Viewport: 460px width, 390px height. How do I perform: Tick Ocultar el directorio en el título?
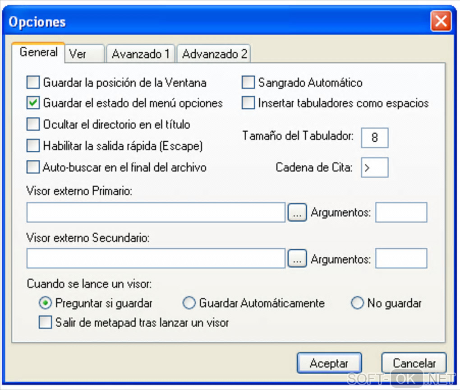[x=33, y=124]
